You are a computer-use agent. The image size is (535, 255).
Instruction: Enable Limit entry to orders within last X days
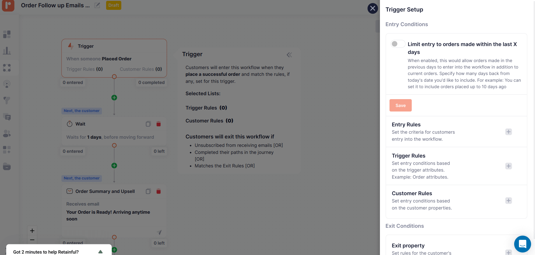pyautogui.click(x=398, y=44)
